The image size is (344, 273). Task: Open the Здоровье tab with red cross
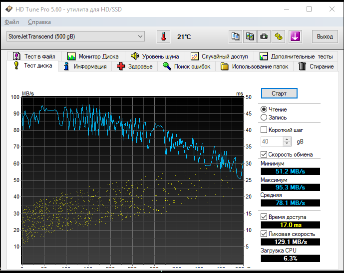tap(135, 66)
